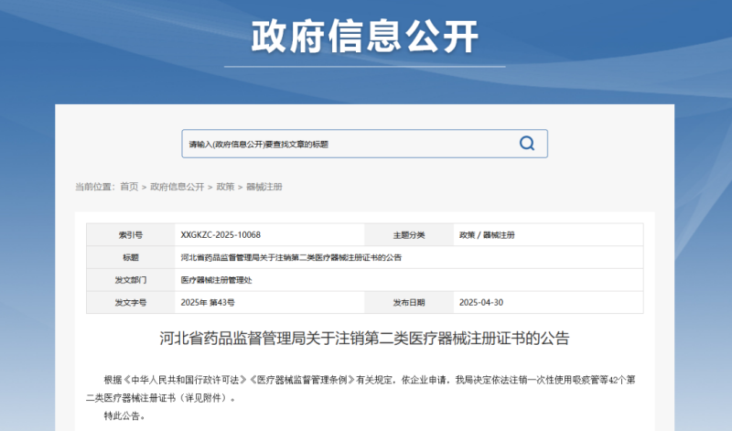Viewport: 732px width, 431px height.
Task: Click the 发布日期 label cell
Action: (408, 301)
